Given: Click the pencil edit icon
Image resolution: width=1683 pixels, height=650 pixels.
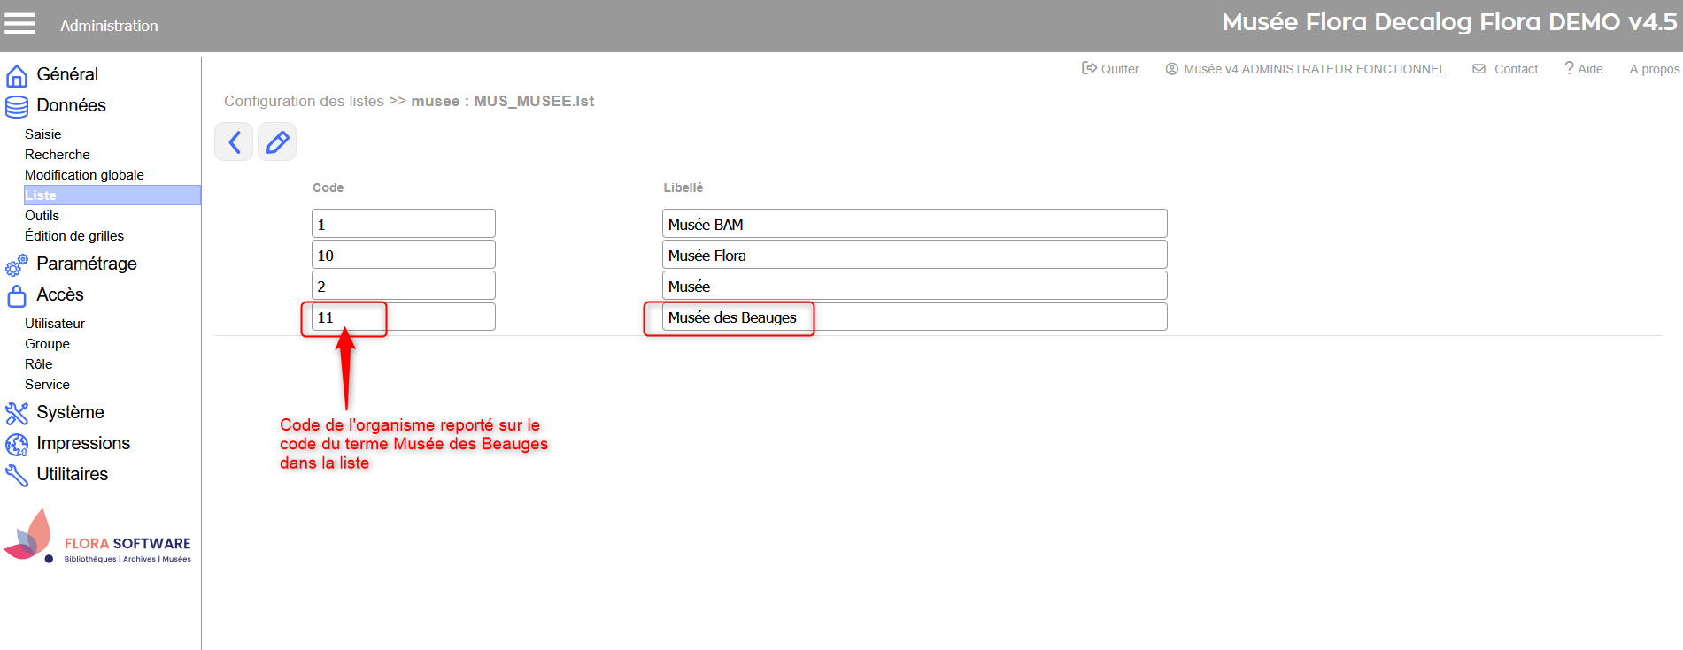Looking at the screenshot, I should click(277, 142).
